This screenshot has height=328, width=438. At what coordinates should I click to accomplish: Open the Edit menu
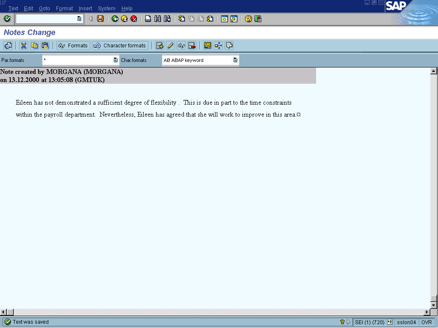point(29,9)
